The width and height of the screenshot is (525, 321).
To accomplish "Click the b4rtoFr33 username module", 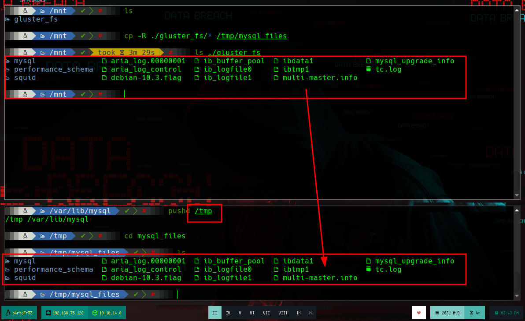I will 19,313.
